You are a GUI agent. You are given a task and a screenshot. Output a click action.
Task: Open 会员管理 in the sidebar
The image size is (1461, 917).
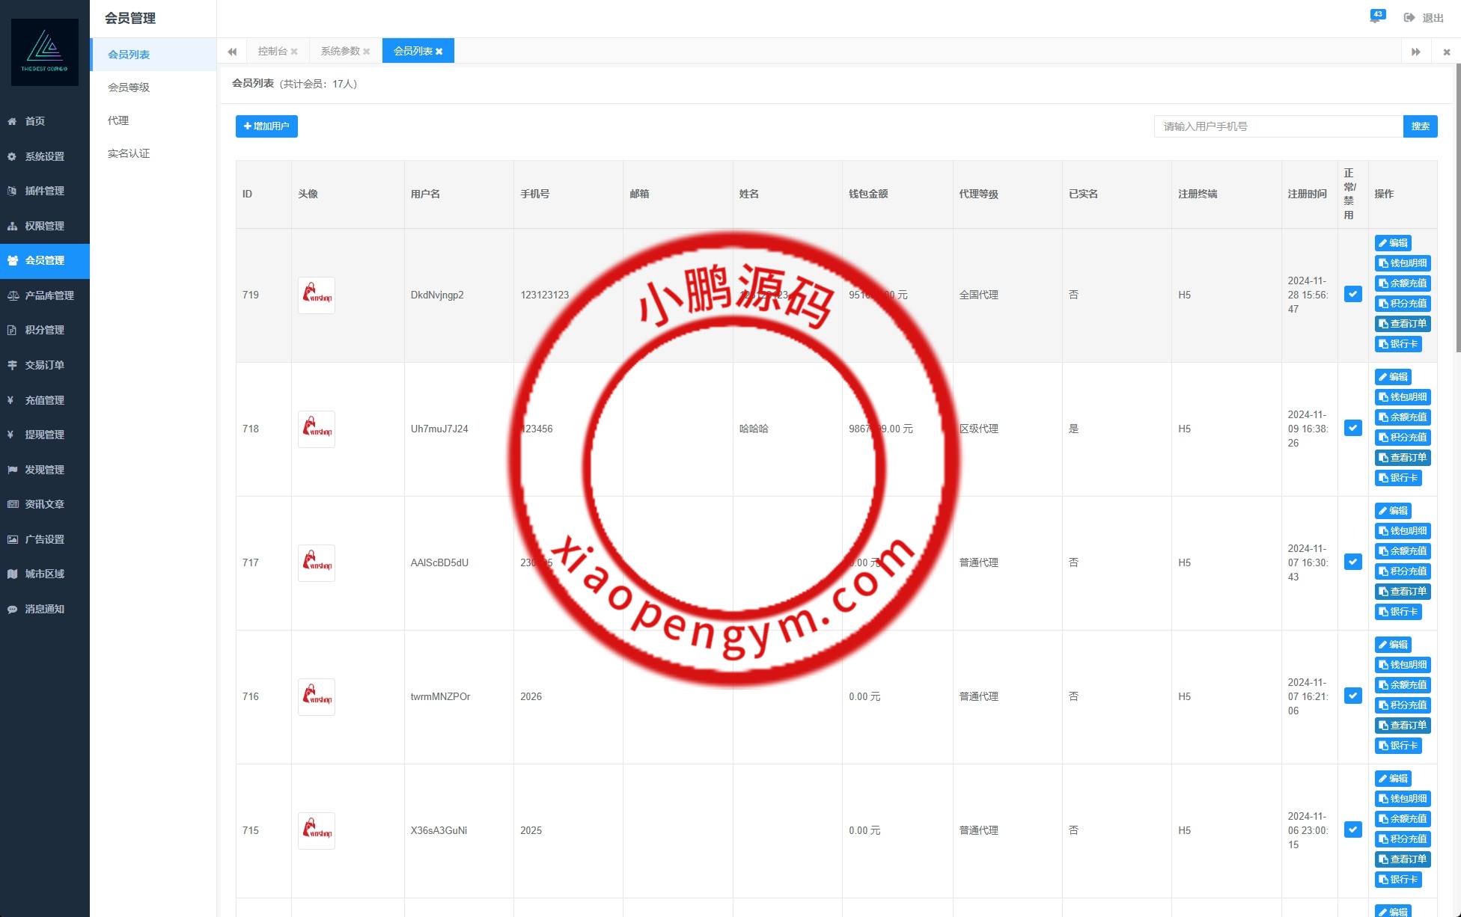click(x=45, y=260)
